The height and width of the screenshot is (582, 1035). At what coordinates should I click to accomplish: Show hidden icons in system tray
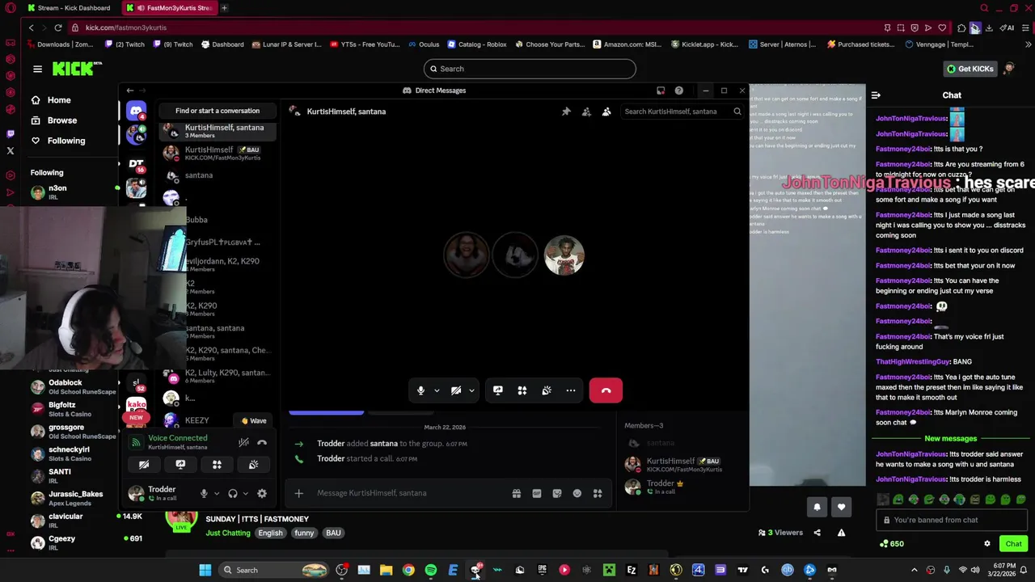[x=915, y=570]
